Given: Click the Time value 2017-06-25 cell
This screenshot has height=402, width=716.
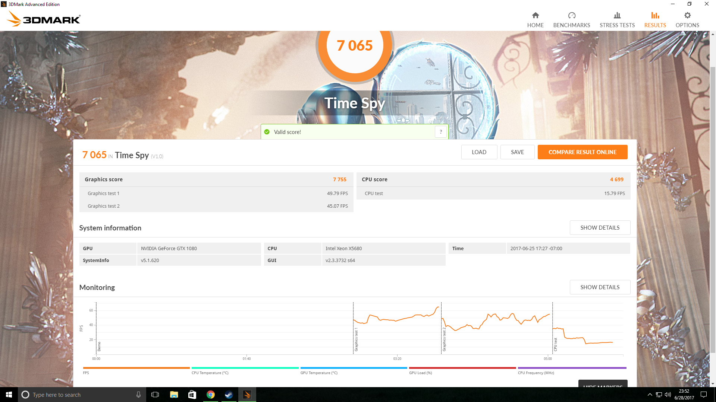Looking at the screenshot, I should (x=568, y=248).
